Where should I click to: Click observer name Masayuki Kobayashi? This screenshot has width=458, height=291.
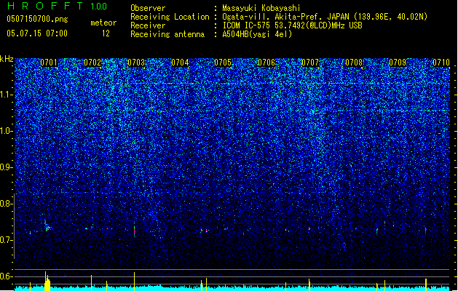(x=261, y=8)
